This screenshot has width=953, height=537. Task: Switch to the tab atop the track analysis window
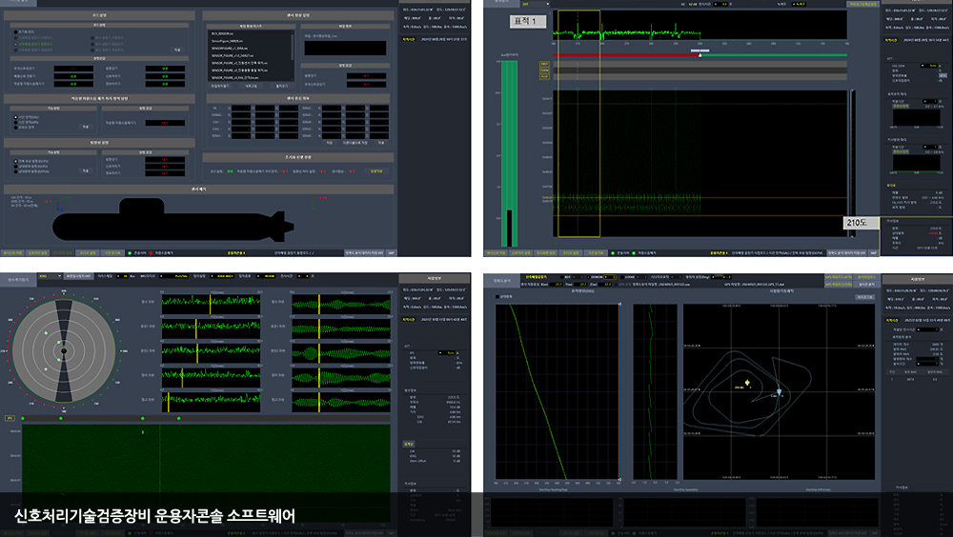(x=503, y=281)
